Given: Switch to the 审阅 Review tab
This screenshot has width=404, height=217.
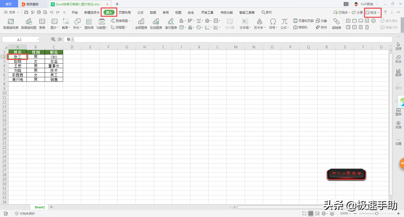Looking at the screenshot, I should [166, 12].
